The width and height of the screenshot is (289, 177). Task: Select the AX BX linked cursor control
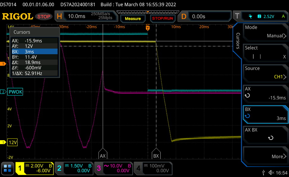[265, 135]
